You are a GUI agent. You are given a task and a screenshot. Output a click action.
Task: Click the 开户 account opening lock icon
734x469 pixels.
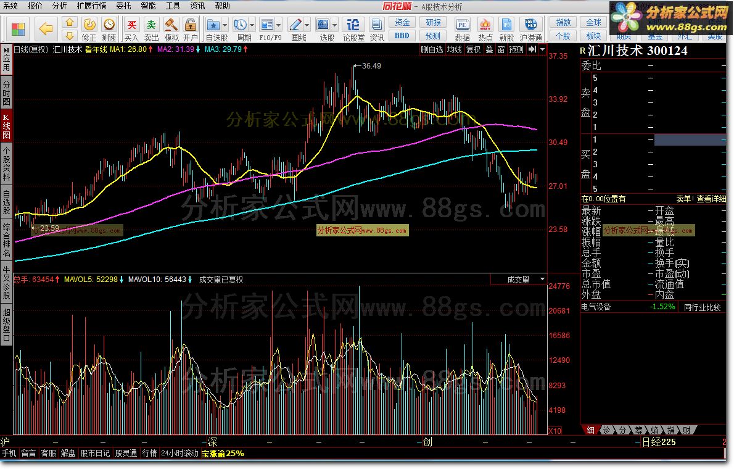coord(190,29)
